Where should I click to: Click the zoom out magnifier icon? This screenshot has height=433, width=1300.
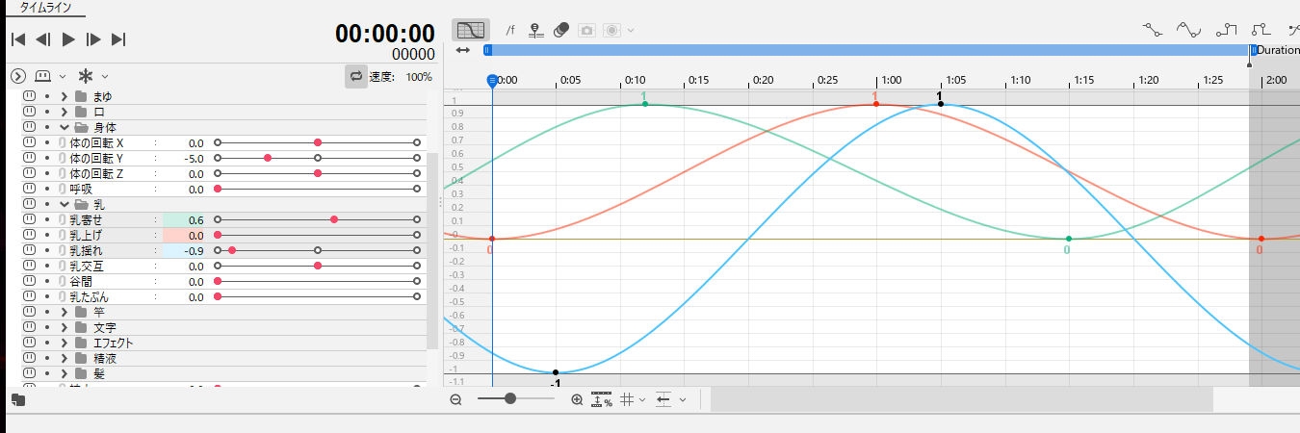pos(455,399)
